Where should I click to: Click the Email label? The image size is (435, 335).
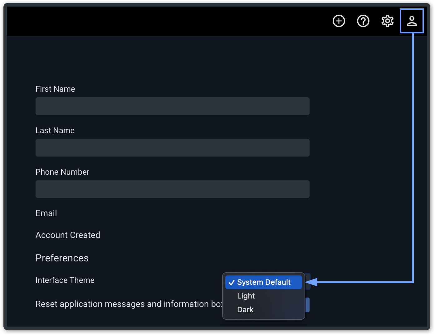[x=46, y=213]
